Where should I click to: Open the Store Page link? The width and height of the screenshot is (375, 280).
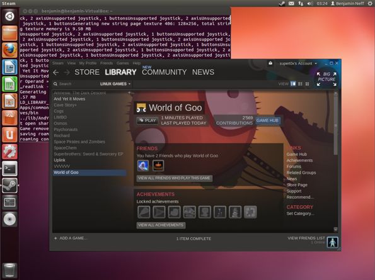297,185
